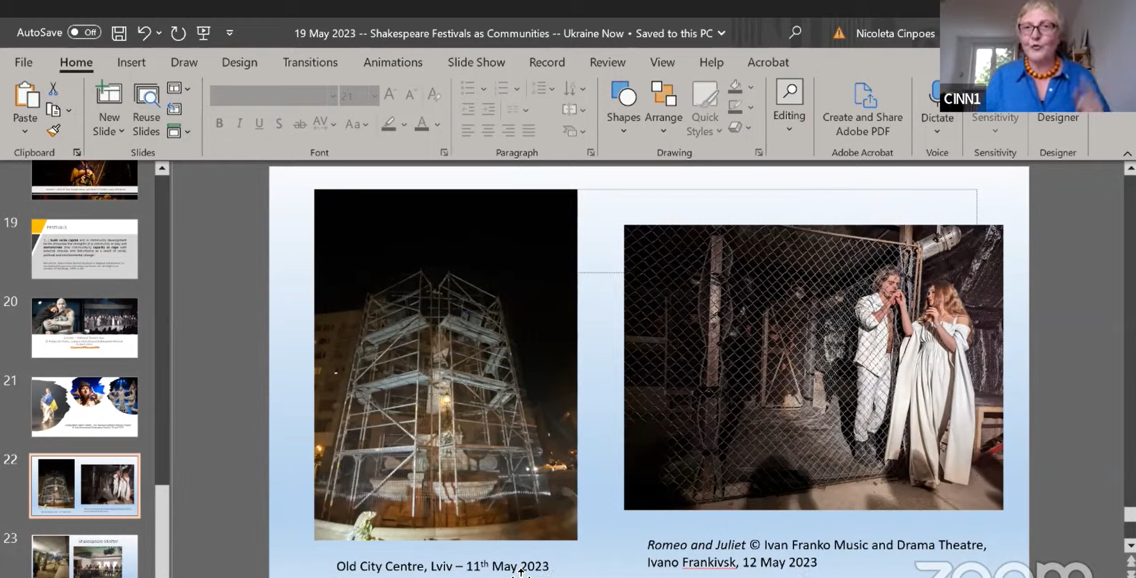Image resolution: width=1136 pixels, height=578 pixels.
Task: Save the presentation with the floppy disk icon
Action: (x=119, y=33)
